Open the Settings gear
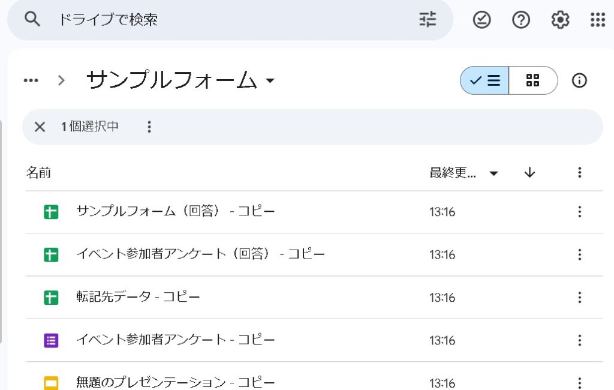The height and width of the screenshot is (390, 614). tap(559, 20)
